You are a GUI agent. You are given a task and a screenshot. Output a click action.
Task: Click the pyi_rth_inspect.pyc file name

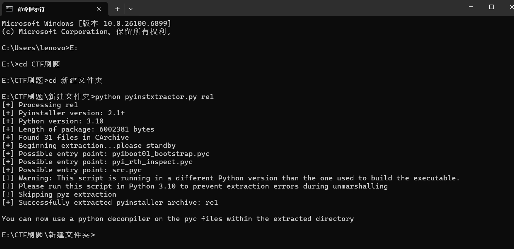tap(152, 162)
